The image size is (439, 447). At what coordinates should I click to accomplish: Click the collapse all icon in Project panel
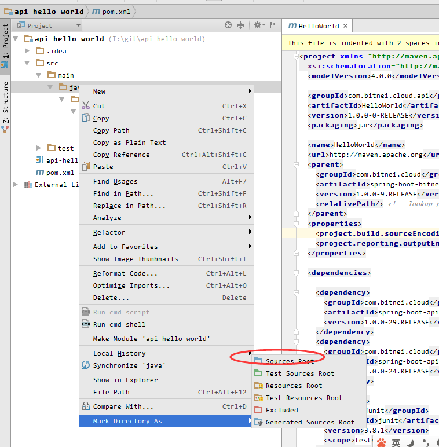click(x=240, y=25)
